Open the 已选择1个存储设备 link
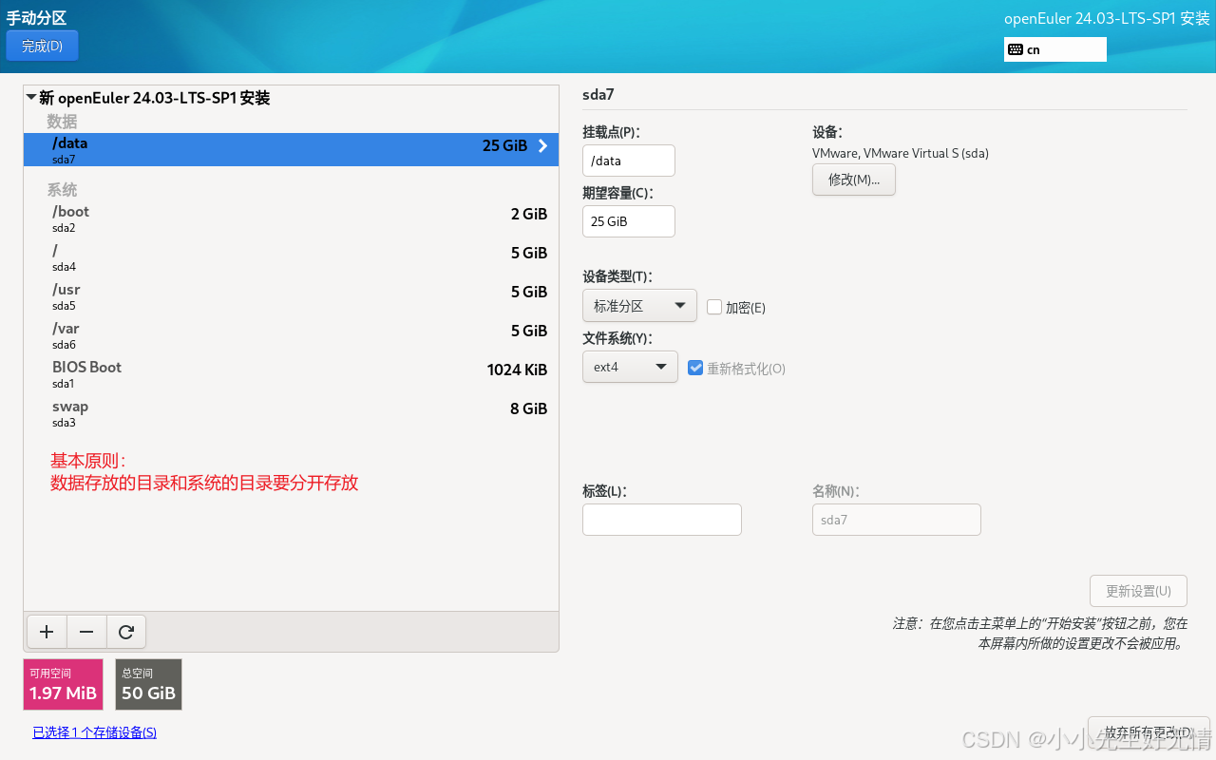 point(94,731)
